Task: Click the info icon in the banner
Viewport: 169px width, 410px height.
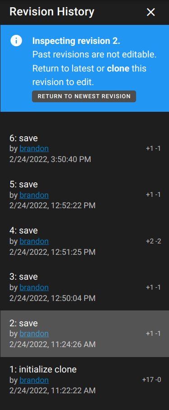Action: tap(16, 41)
